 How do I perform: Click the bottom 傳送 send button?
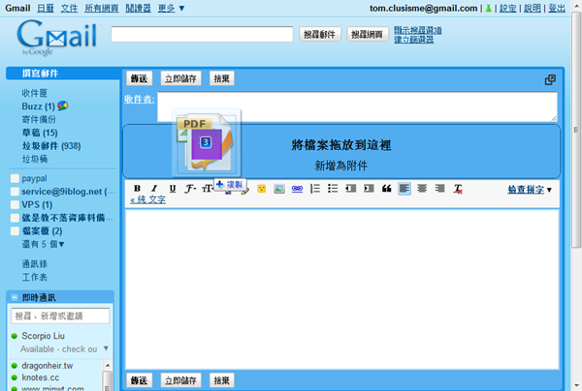pos(139,380)
